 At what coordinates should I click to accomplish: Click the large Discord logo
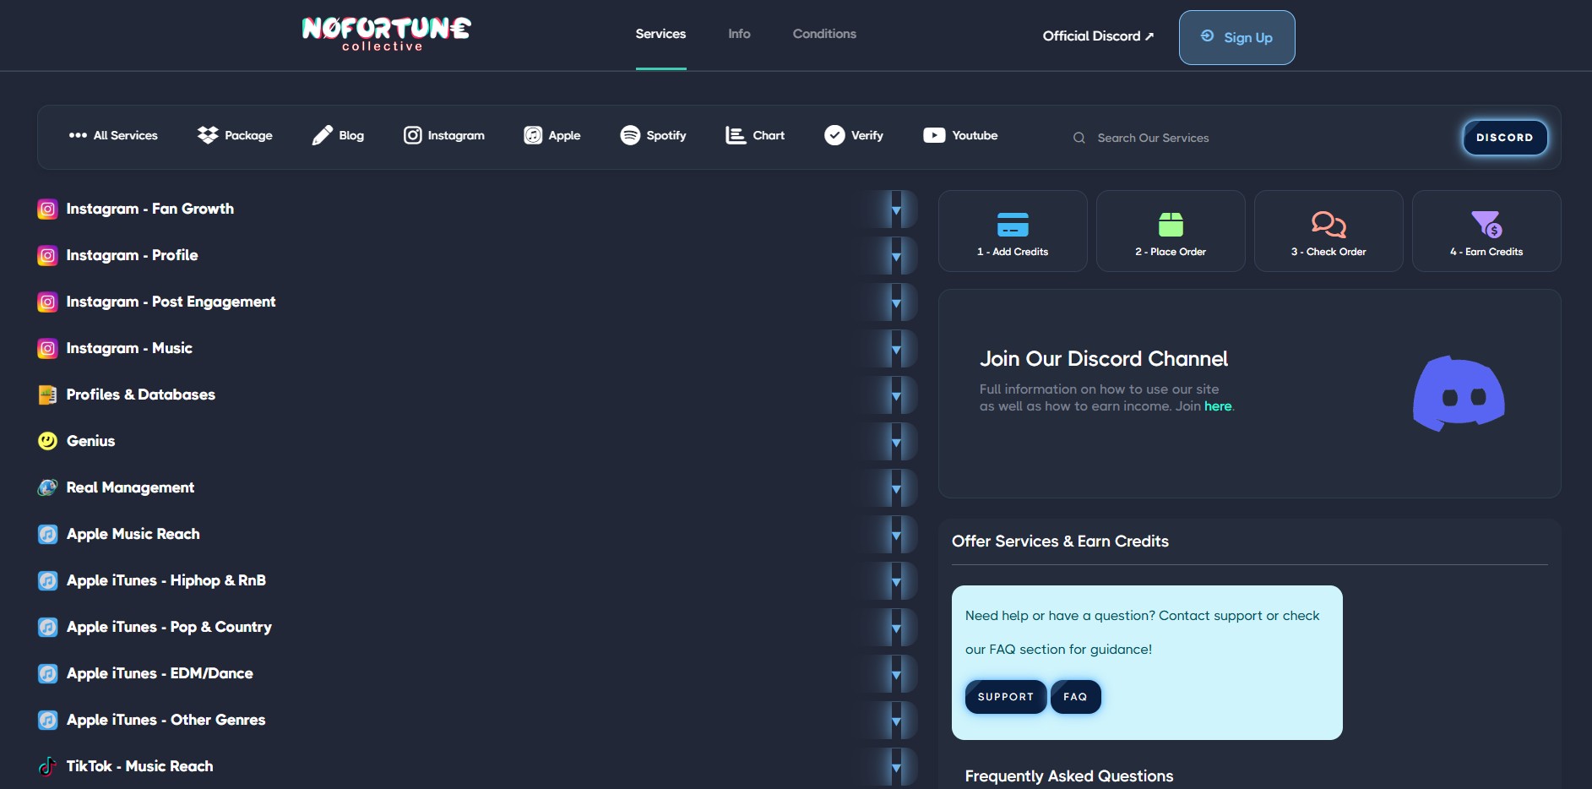click(1459, 394)
